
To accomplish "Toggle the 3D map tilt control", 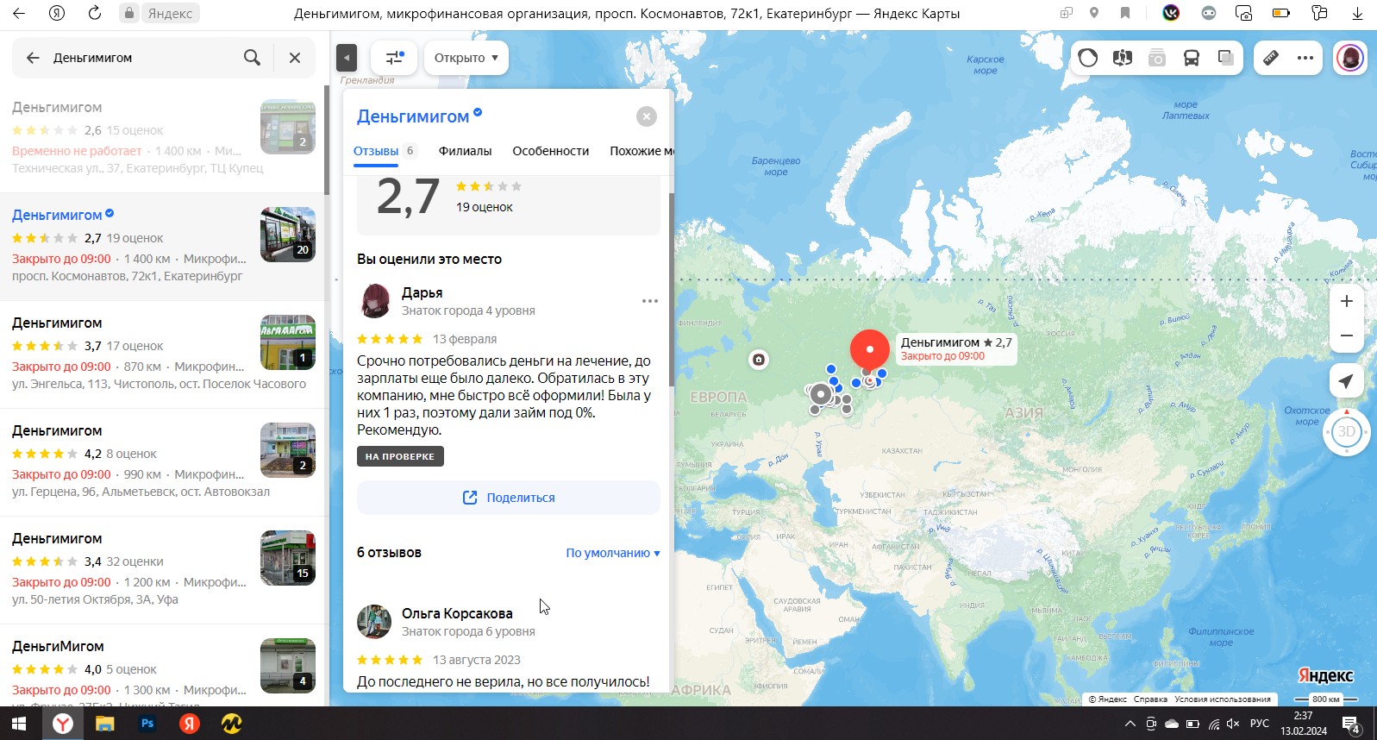I will pos(1346,432).
